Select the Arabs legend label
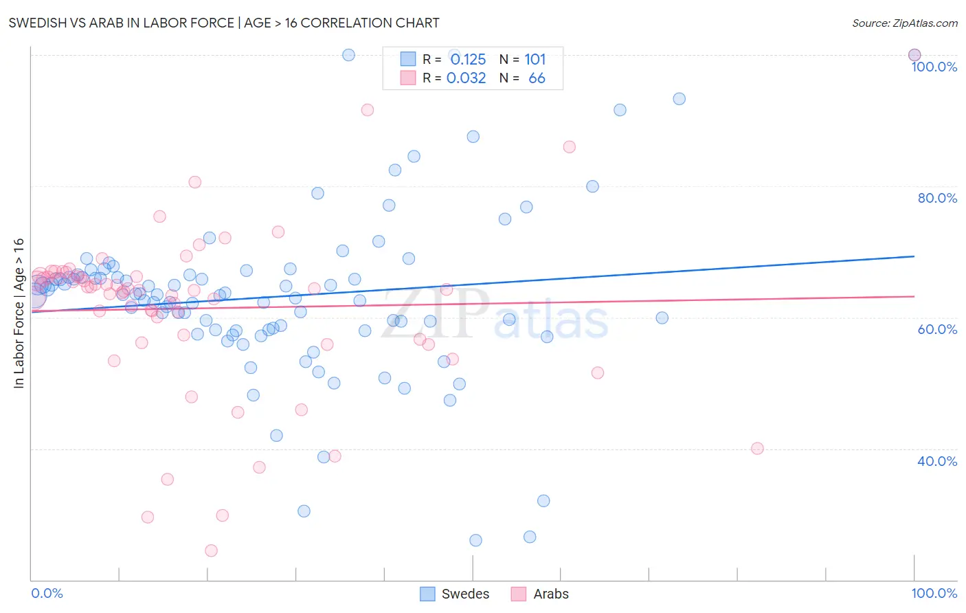Screen dimensions: 966x613 point(551,594)
